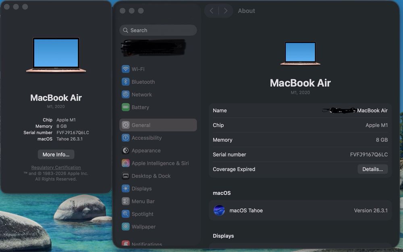Select Spotlight label in sidebar

[142, 214]
